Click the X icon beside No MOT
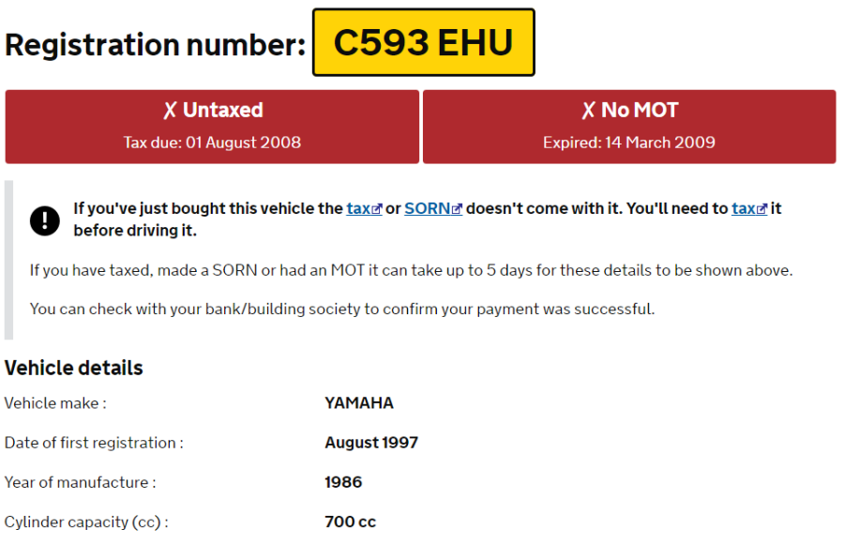Screen dimensions: 844x544 (588, 111)
